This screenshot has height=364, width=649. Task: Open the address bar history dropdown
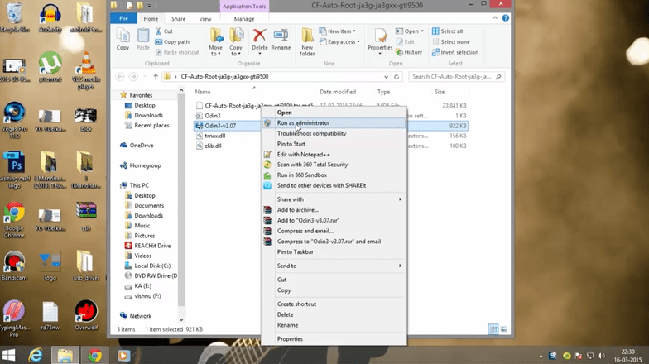pos(386,76)
